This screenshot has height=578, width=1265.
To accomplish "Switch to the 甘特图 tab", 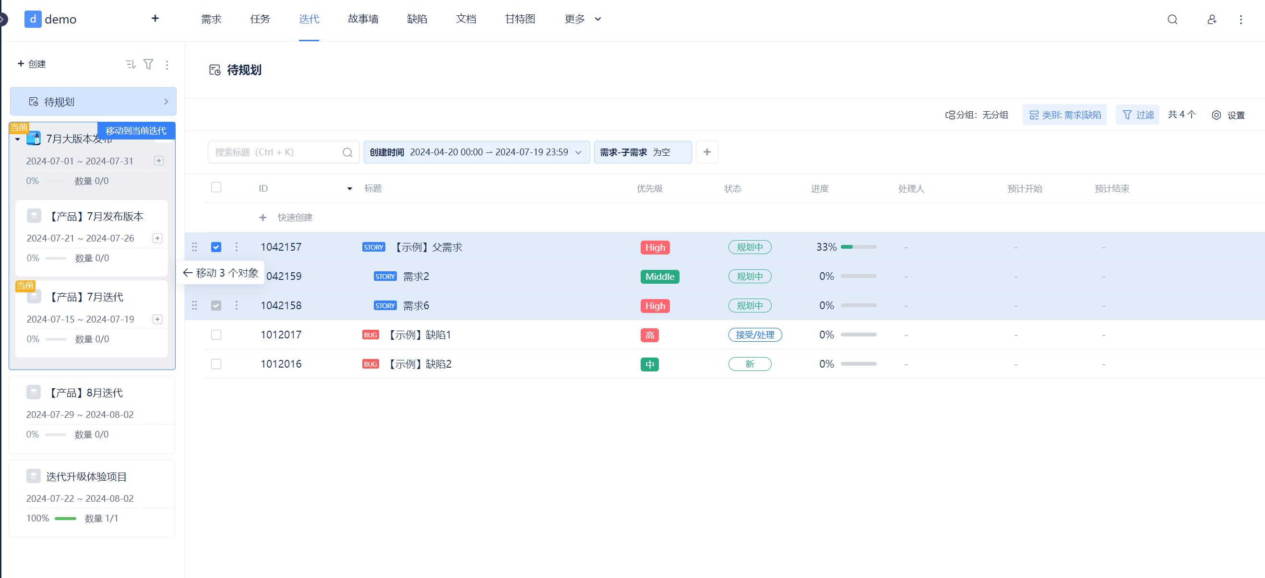I will [520, 19].
